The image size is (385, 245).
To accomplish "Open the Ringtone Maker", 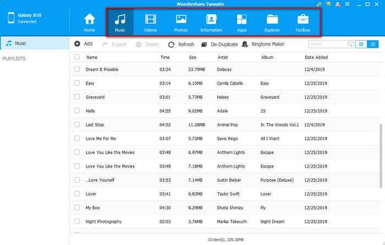I will click(263, 44).
